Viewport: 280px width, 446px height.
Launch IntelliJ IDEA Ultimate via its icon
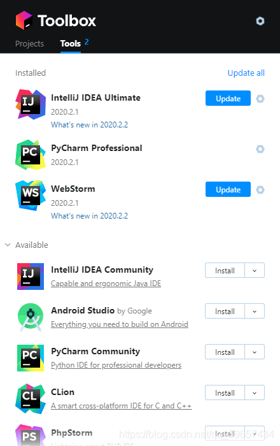point(31,104)
